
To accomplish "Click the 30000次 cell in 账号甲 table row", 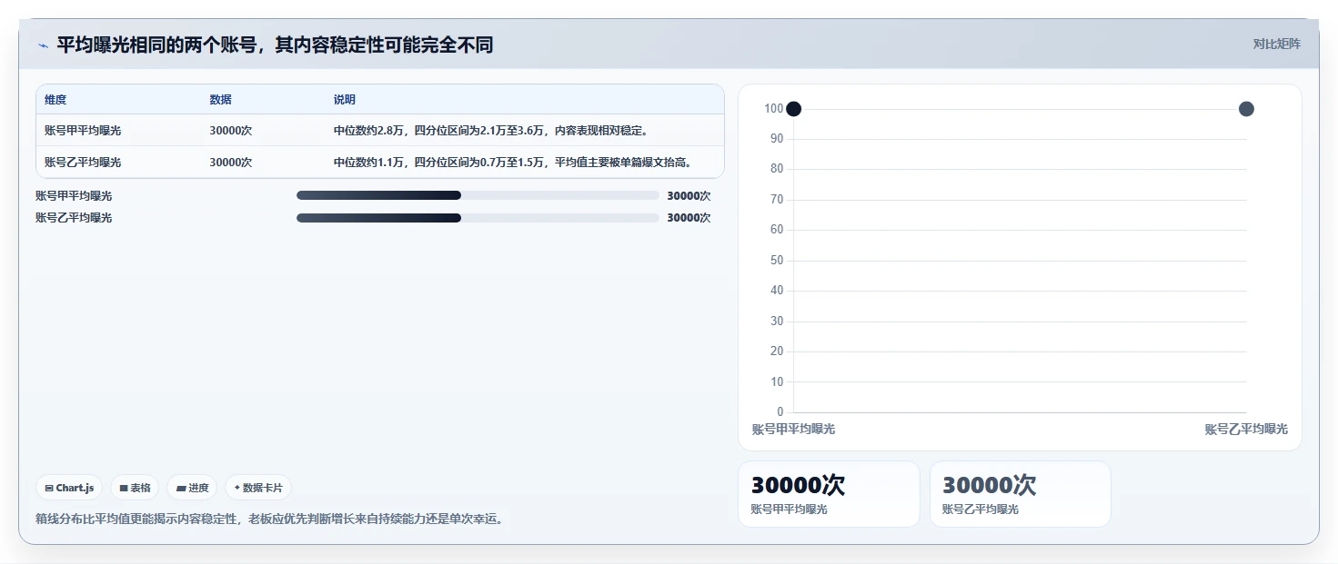I will click(230, 131).
